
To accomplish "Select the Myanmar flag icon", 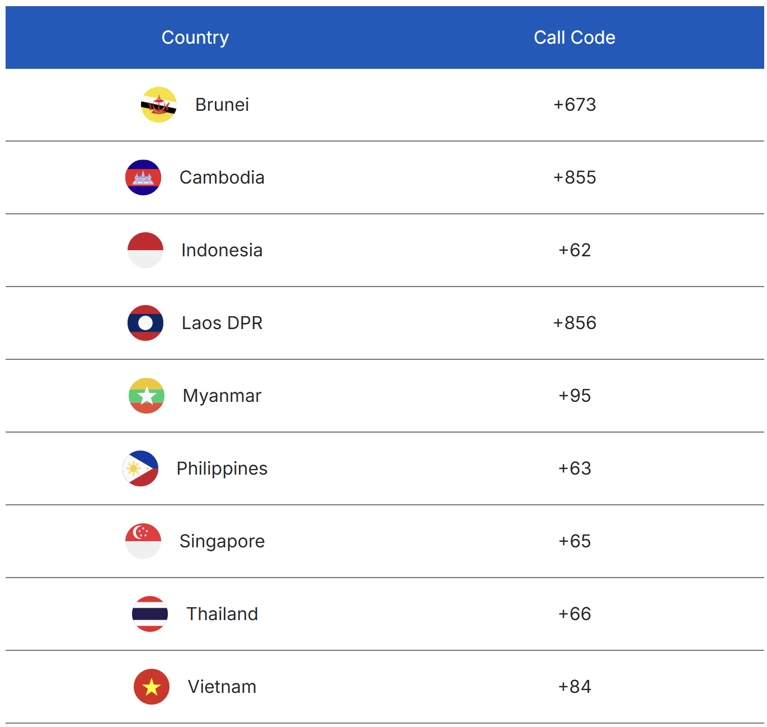I will 147,396.
